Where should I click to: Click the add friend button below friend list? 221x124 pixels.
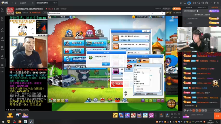[x=140, y=94]
